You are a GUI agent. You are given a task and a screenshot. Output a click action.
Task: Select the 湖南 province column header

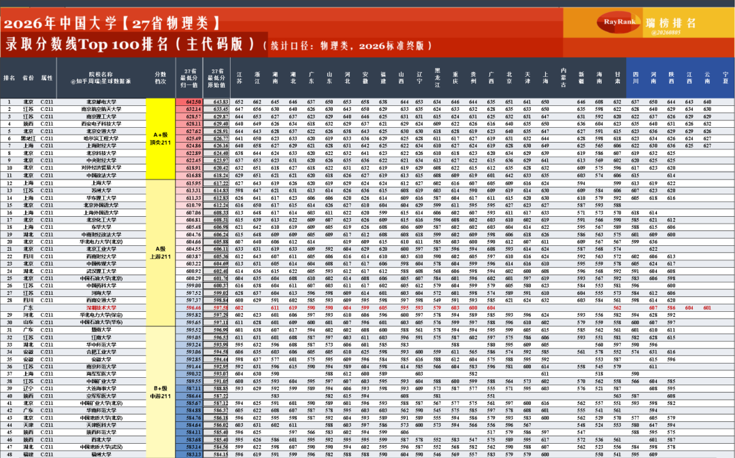[275, 77]
